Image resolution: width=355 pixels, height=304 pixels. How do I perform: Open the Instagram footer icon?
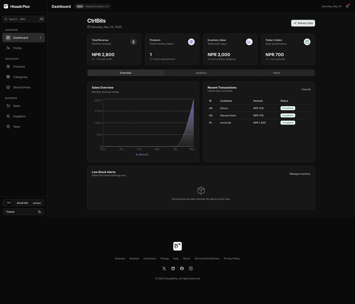(191, 268)
